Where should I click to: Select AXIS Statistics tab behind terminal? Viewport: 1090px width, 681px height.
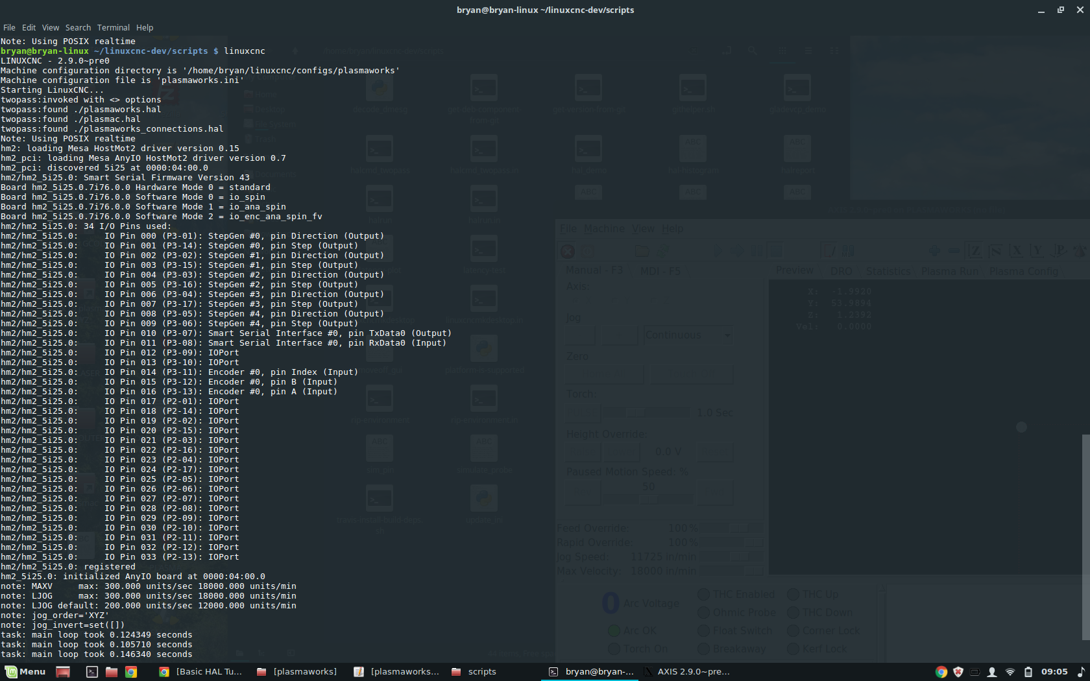tap(888, 271)
